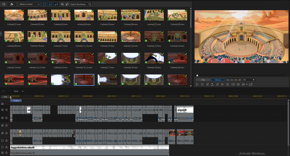Image resolution: width=290 pixels, height=156 pixels.
Task: Select the Chapter 1 marker
Action: click(x=16, y=101)
